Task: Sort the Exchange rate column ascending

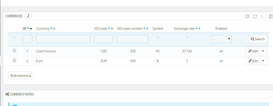Action: pyautogui.click(x=199, y=29)
